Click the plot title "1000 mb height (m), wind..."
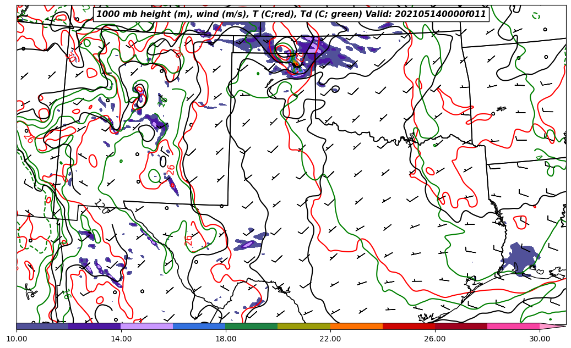The image size is (571, 348). point(291,14)
